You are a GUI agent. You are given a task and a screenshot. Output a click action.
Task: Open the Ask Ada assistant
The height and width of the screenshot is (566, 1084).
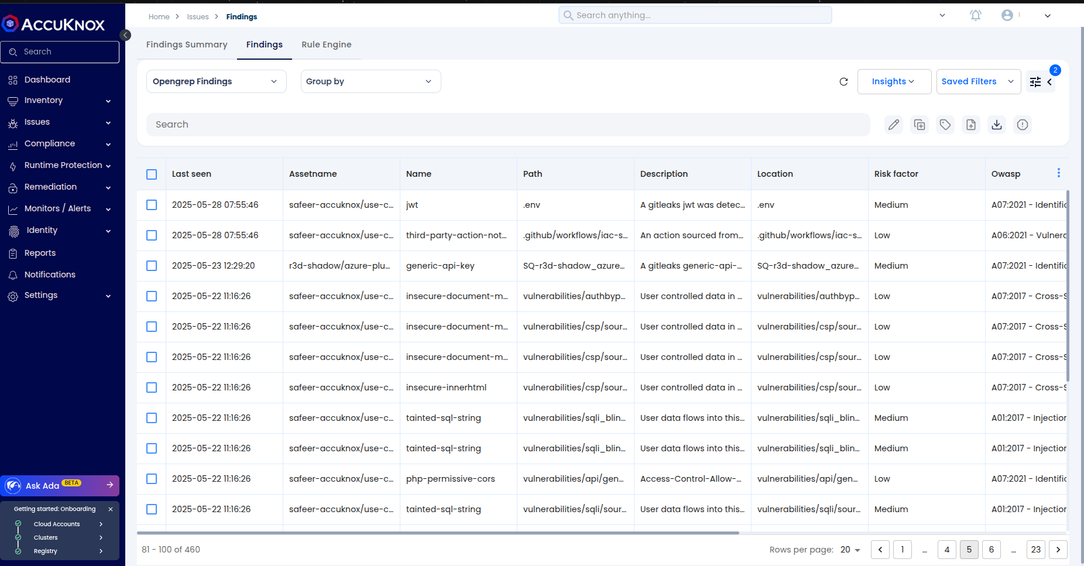point(60,485)
